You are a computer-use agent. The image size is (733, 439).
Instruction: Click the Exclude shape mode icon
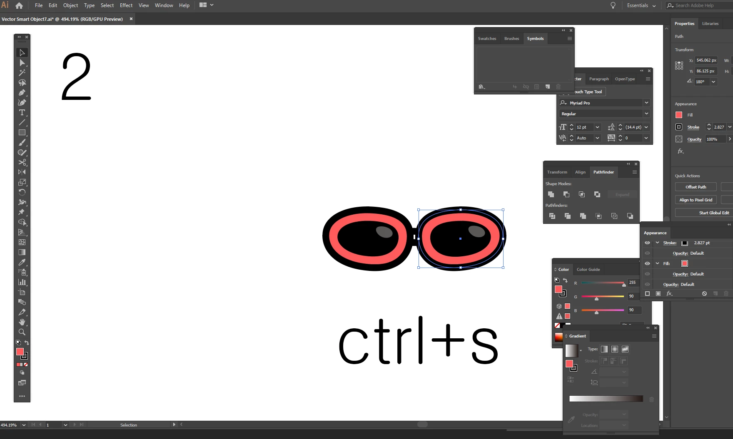tap(597, 194)
